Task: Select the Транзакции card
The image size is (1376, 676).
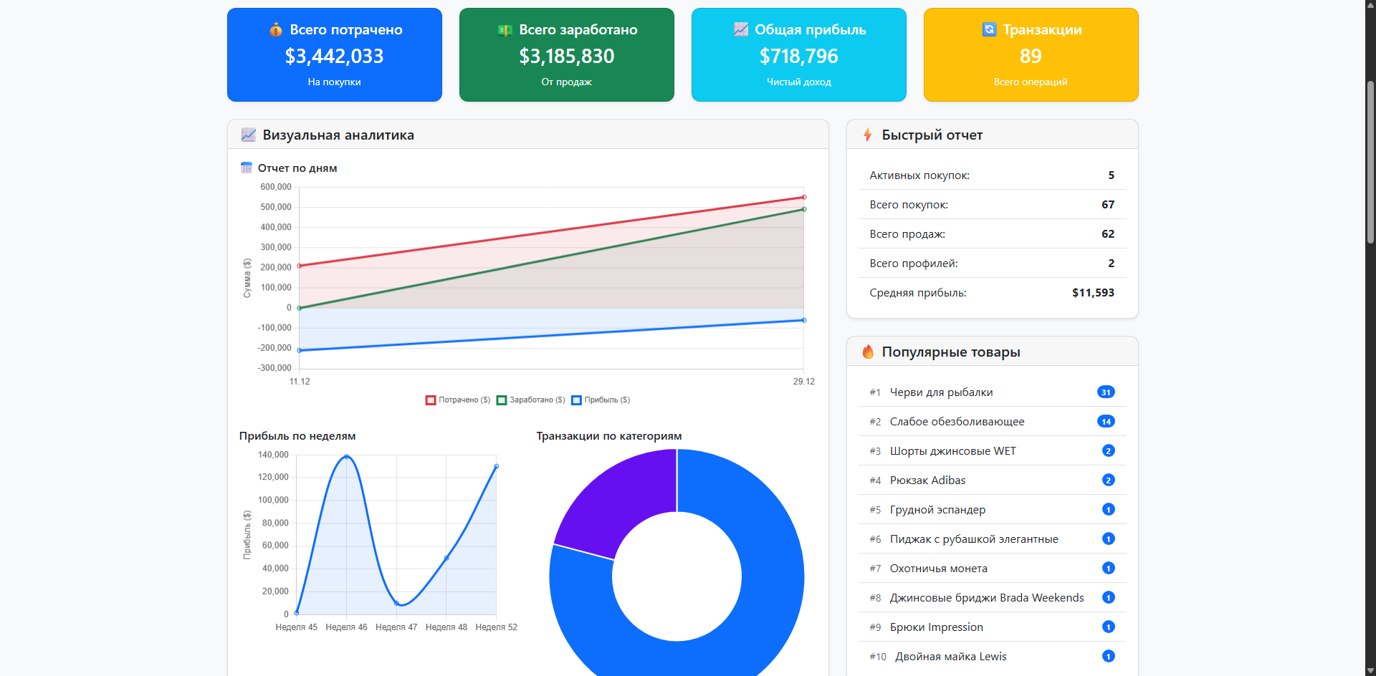Action: 1031,55
